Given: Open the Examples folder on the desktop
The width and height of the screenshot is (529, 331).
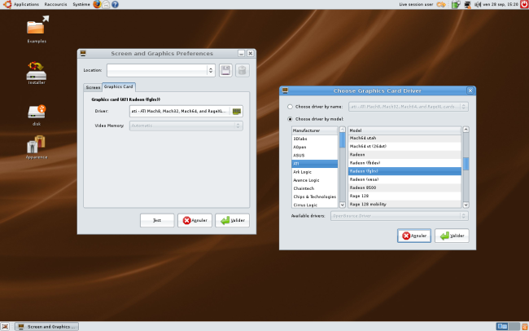Looking at the screenshot, I should [x=37, y=29].
